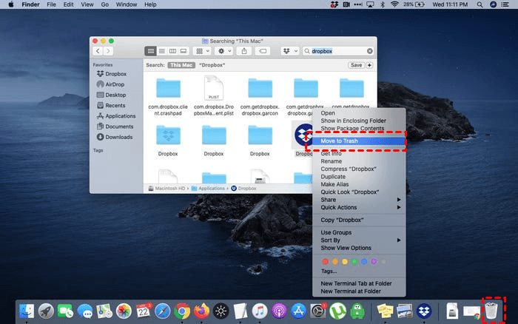The image size is (518, 324).
Task: Switch Finder to column view
Action: point(172,51)
